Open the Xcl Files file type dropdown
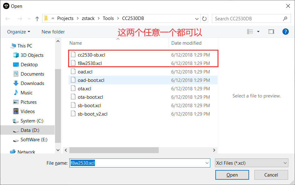This screenshot has height=185, width=295. click(x=251, y=163)
